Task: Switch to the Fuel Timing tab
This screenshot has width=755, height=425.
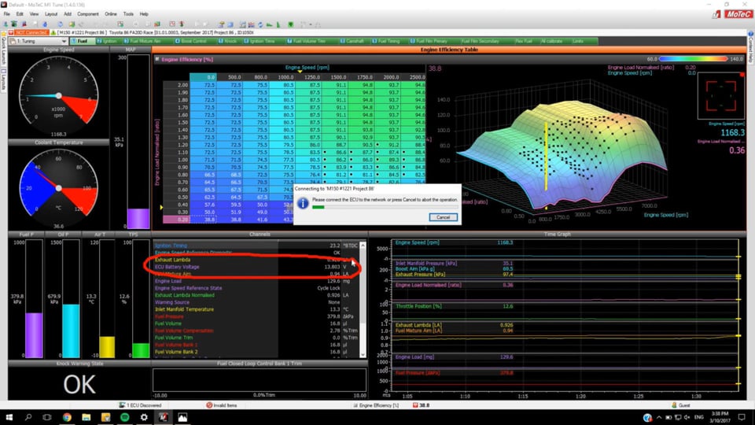Action: click(x=388, y=42)
